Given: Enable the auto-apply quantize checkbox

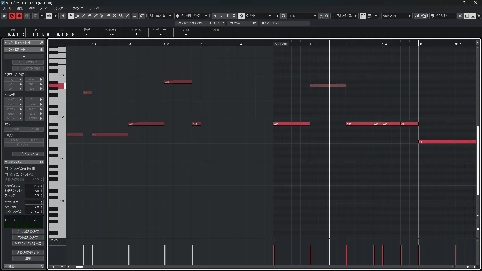Looking at the screenshot, I should 6,169.
